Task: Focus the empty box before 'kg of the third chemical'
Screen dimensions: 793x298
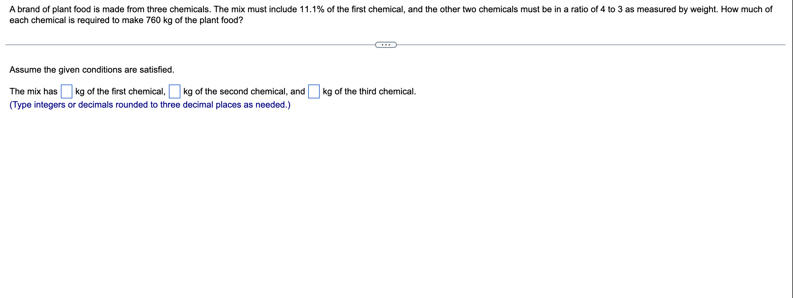Action: 314,91
